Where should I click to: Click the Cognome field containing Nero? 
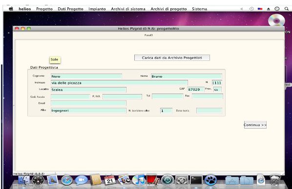coord(86,76)
